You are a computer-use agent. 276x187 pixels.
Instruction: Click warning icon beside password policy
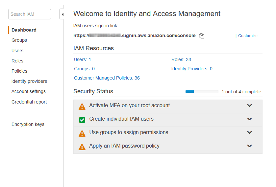coord(82,147)
